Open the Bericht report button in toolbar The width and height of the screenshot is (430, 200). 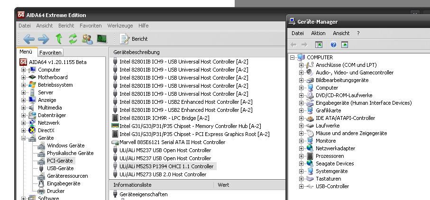tap(134, 39)
